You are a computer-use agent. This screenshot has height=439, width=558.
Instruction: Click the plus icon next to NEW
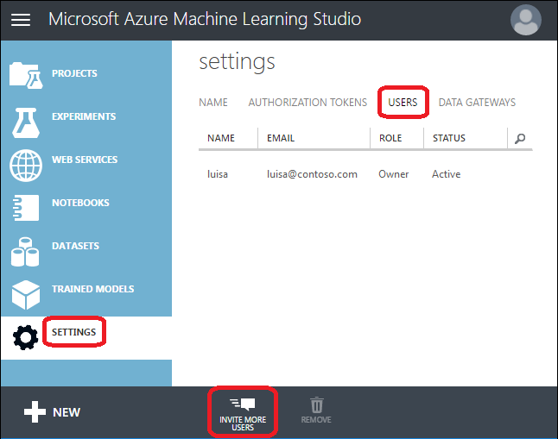[35, 412]
